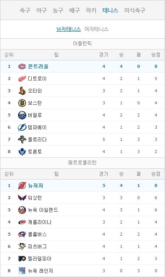Select the Philadelphia Flyers logo
Viewport: 165px width, 277px height.
22,259
